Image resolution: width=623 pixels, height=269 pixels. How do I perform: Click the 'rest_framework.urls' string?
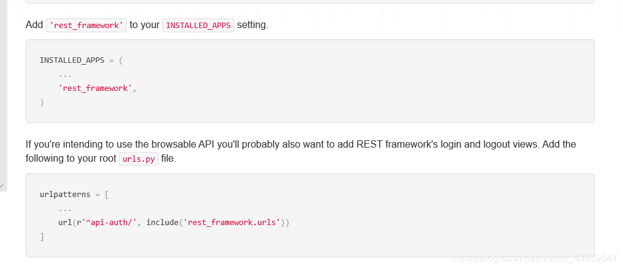(x=232, y=223)
